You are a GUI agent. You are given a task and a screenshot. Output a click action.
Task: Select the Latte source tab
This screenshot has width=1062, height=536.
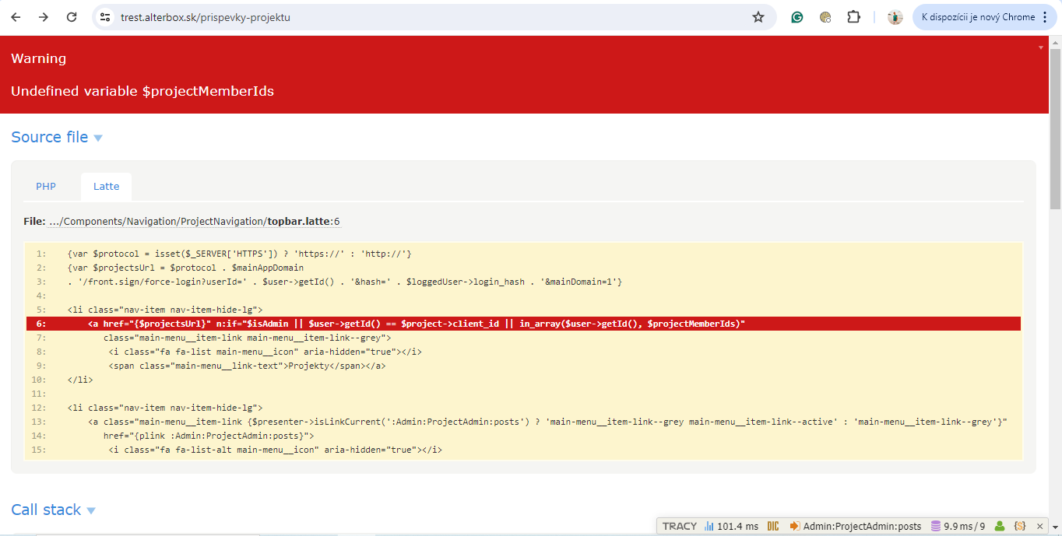point(106,187)
